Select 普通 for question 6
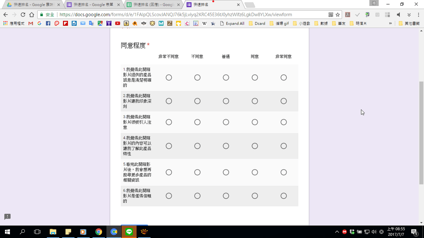This screenshot has width=424, height=238. [x=226, y=196]
